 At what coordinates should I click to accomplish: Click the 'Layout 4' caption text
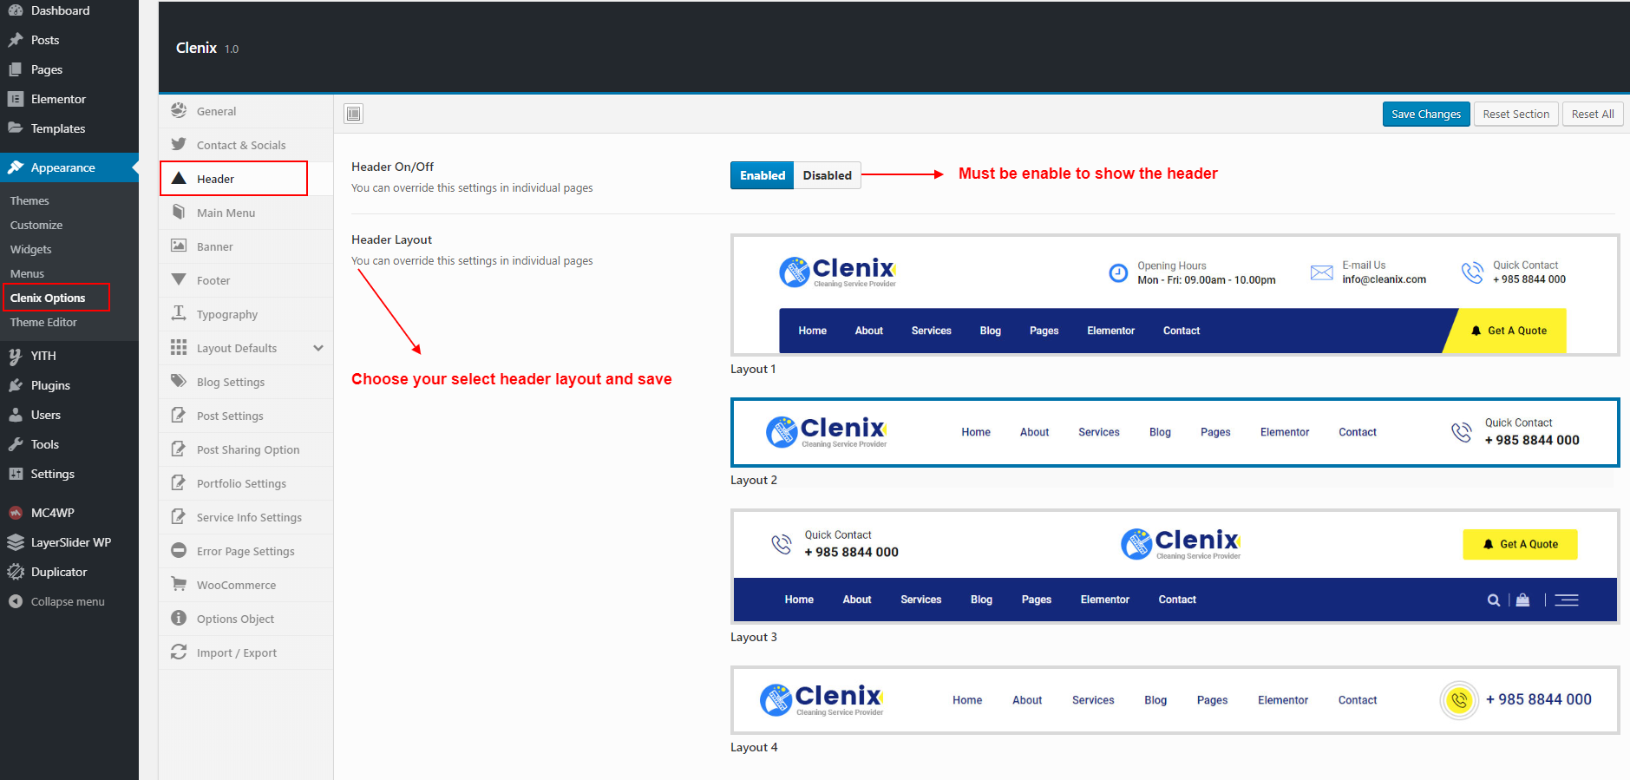pos(754,747)
